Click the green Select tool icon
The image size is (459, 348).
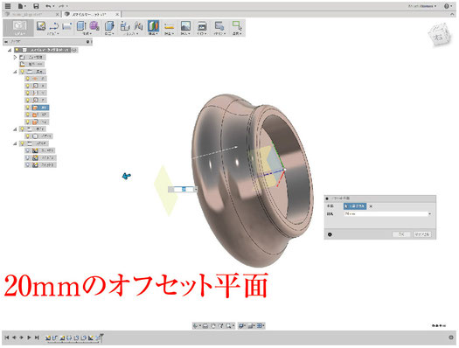click(237, 26)
